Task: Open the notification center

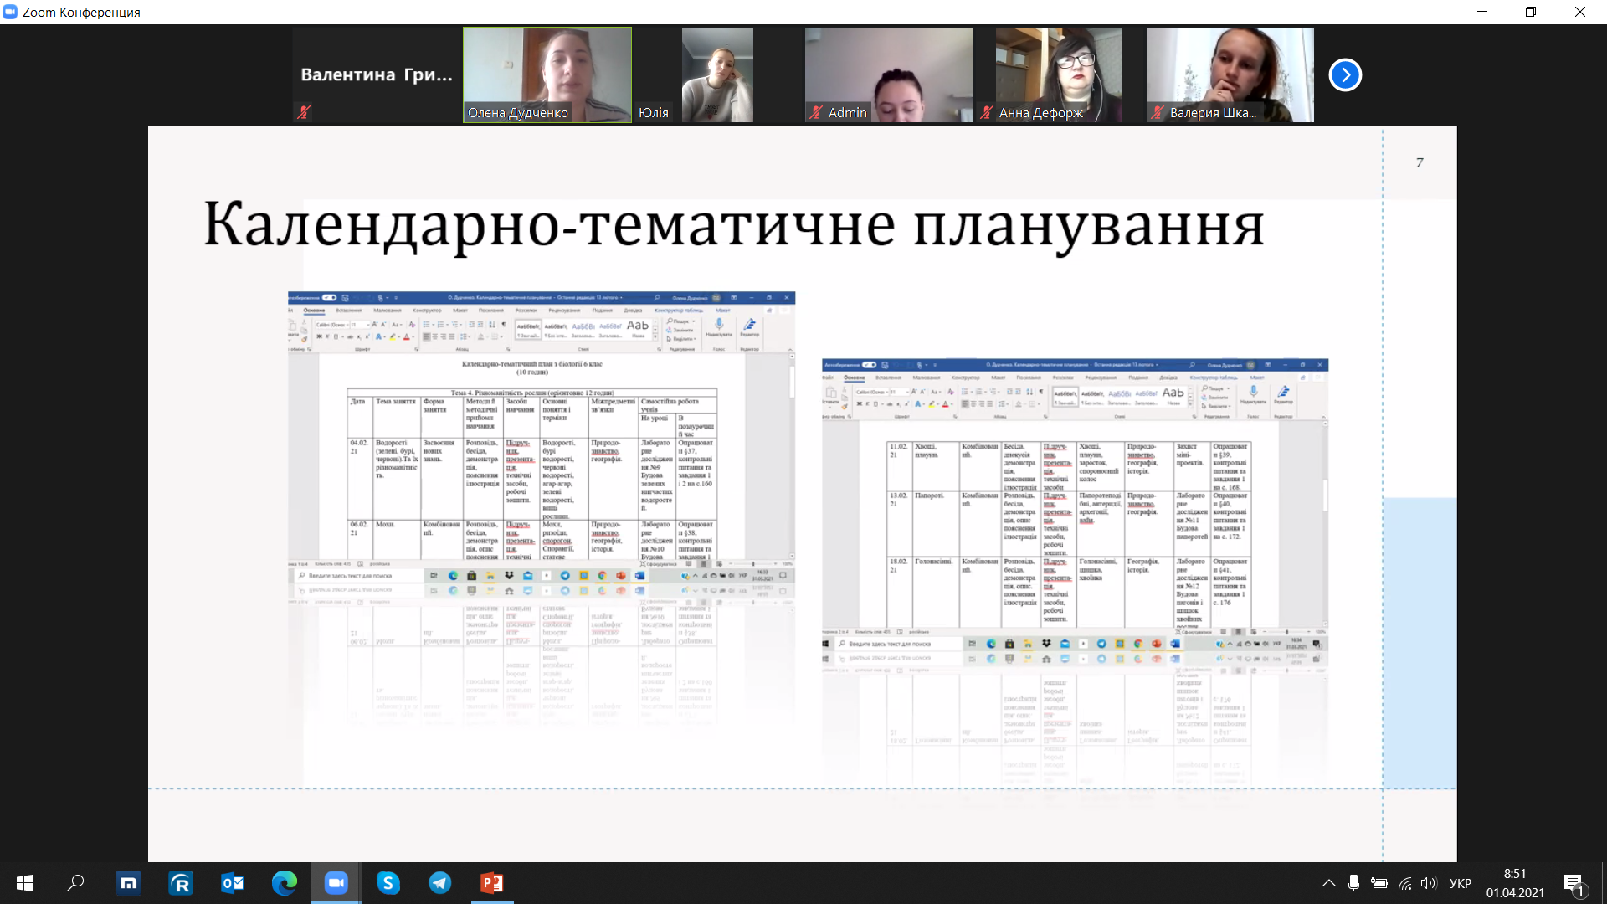Action: 1574,883
